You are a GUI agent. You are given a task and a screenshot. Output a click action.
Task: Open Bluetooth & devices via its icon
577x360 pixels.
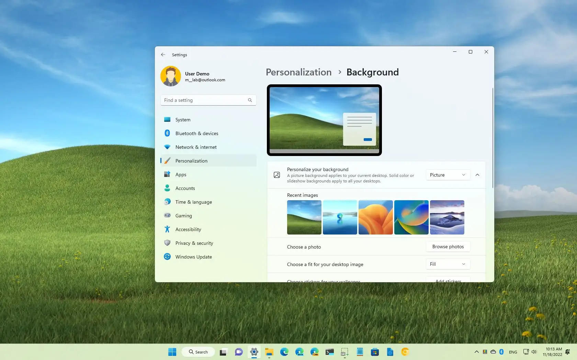coord(167,133)
